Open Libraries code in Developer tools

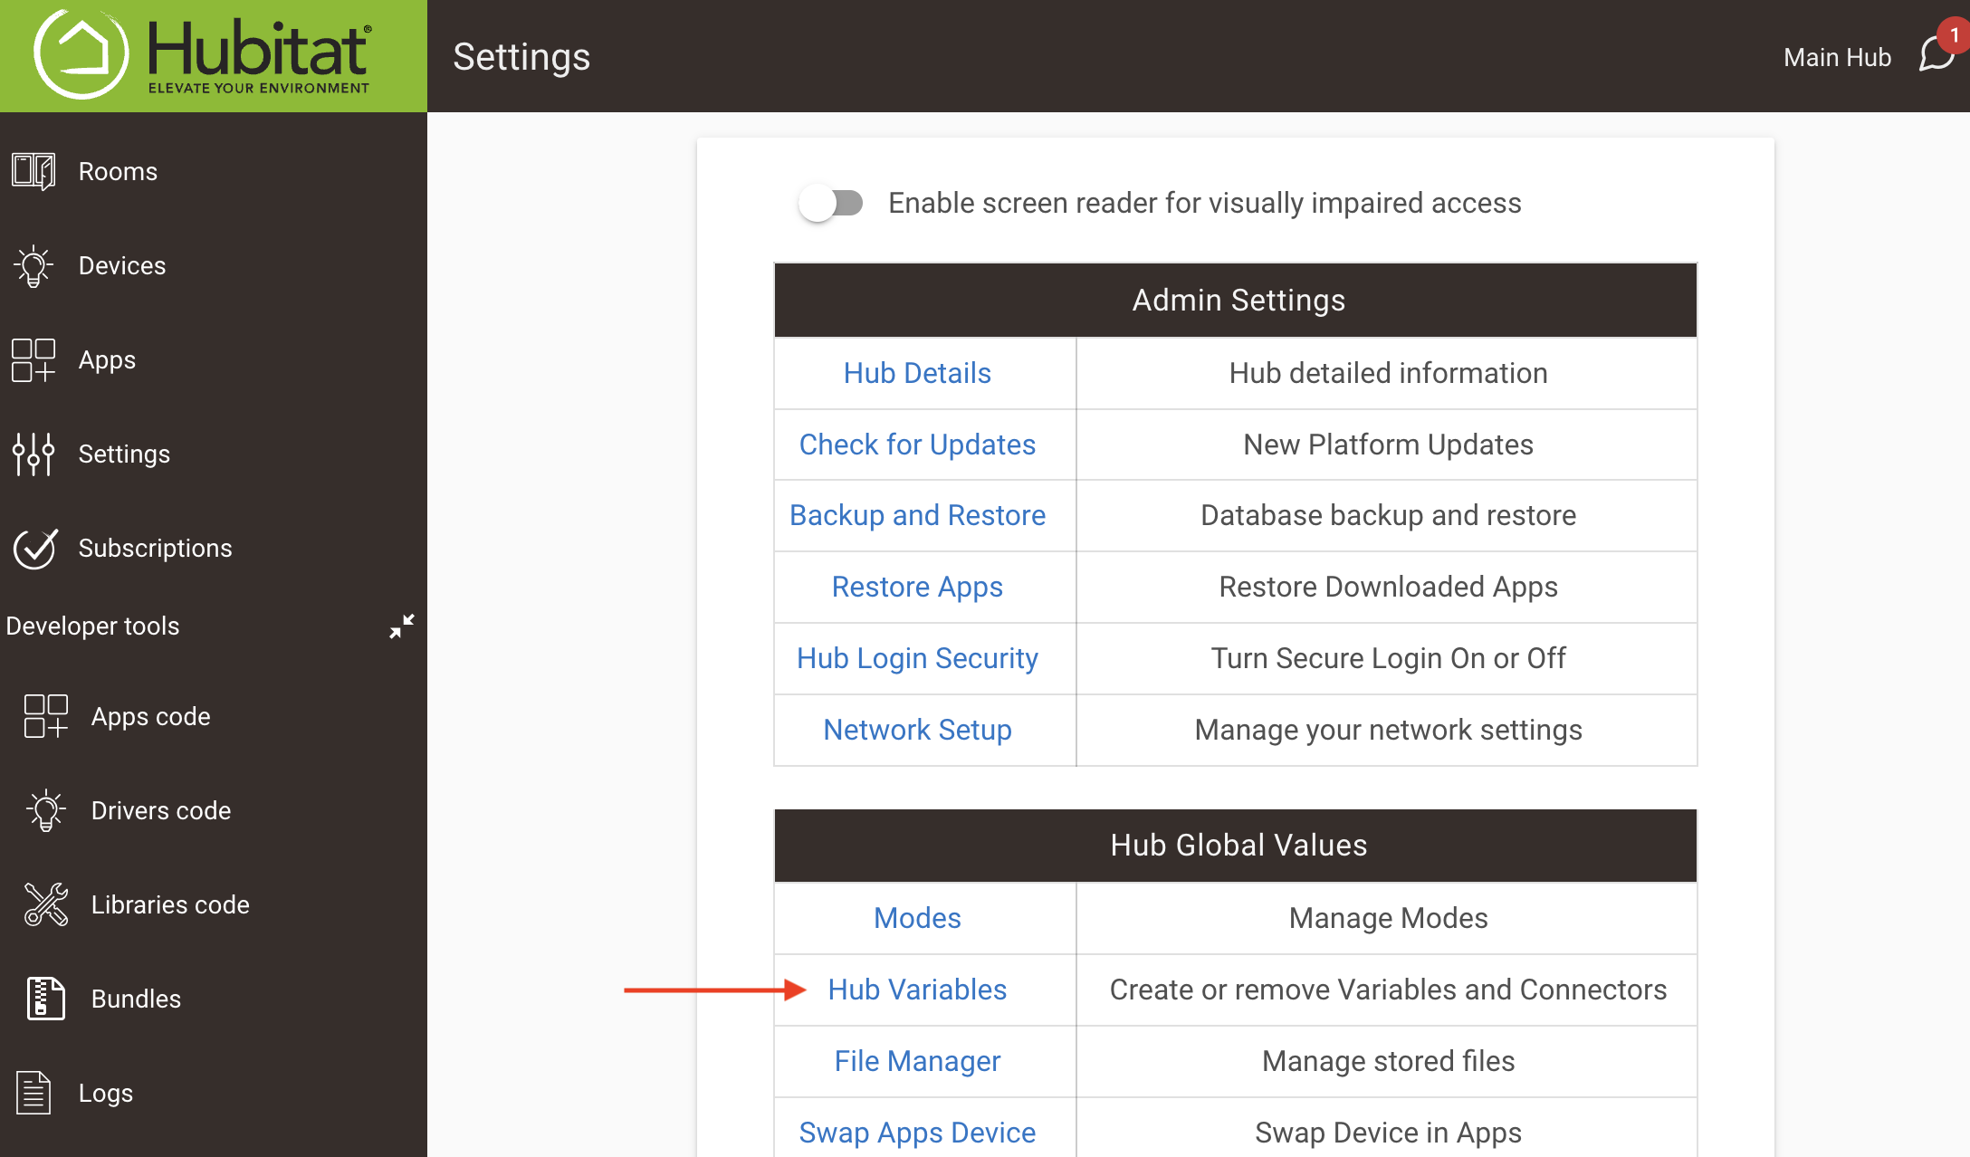click(x=170, y=904)
